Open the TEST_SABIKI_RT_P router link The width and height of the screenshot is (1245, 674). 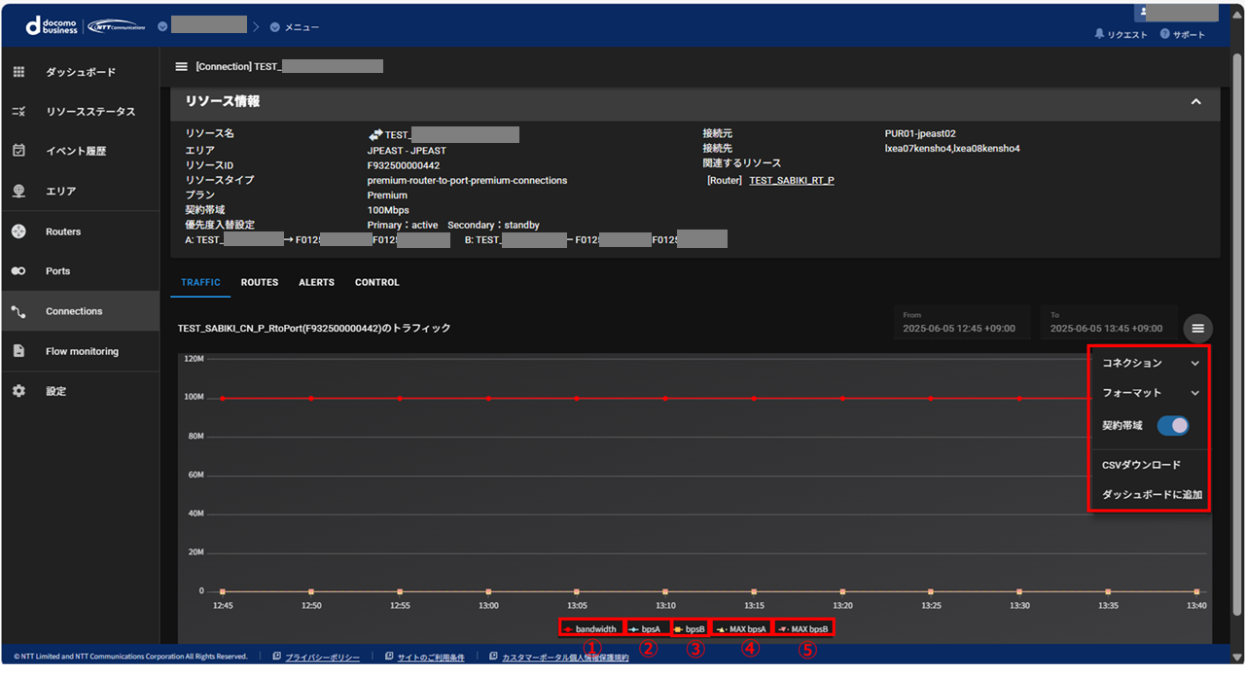tap(791, 181)
